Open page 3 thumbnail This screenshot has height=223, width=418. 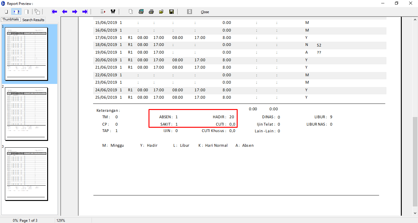point(26,174)
